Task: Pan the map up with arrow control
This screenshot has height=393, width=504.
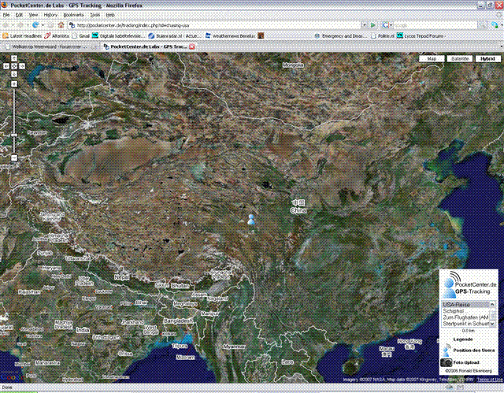Action: coord(14,58)
